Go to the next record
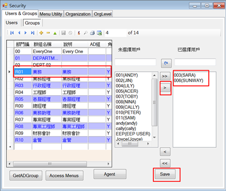This screenshot has width=226, height=191. [25, 33]
